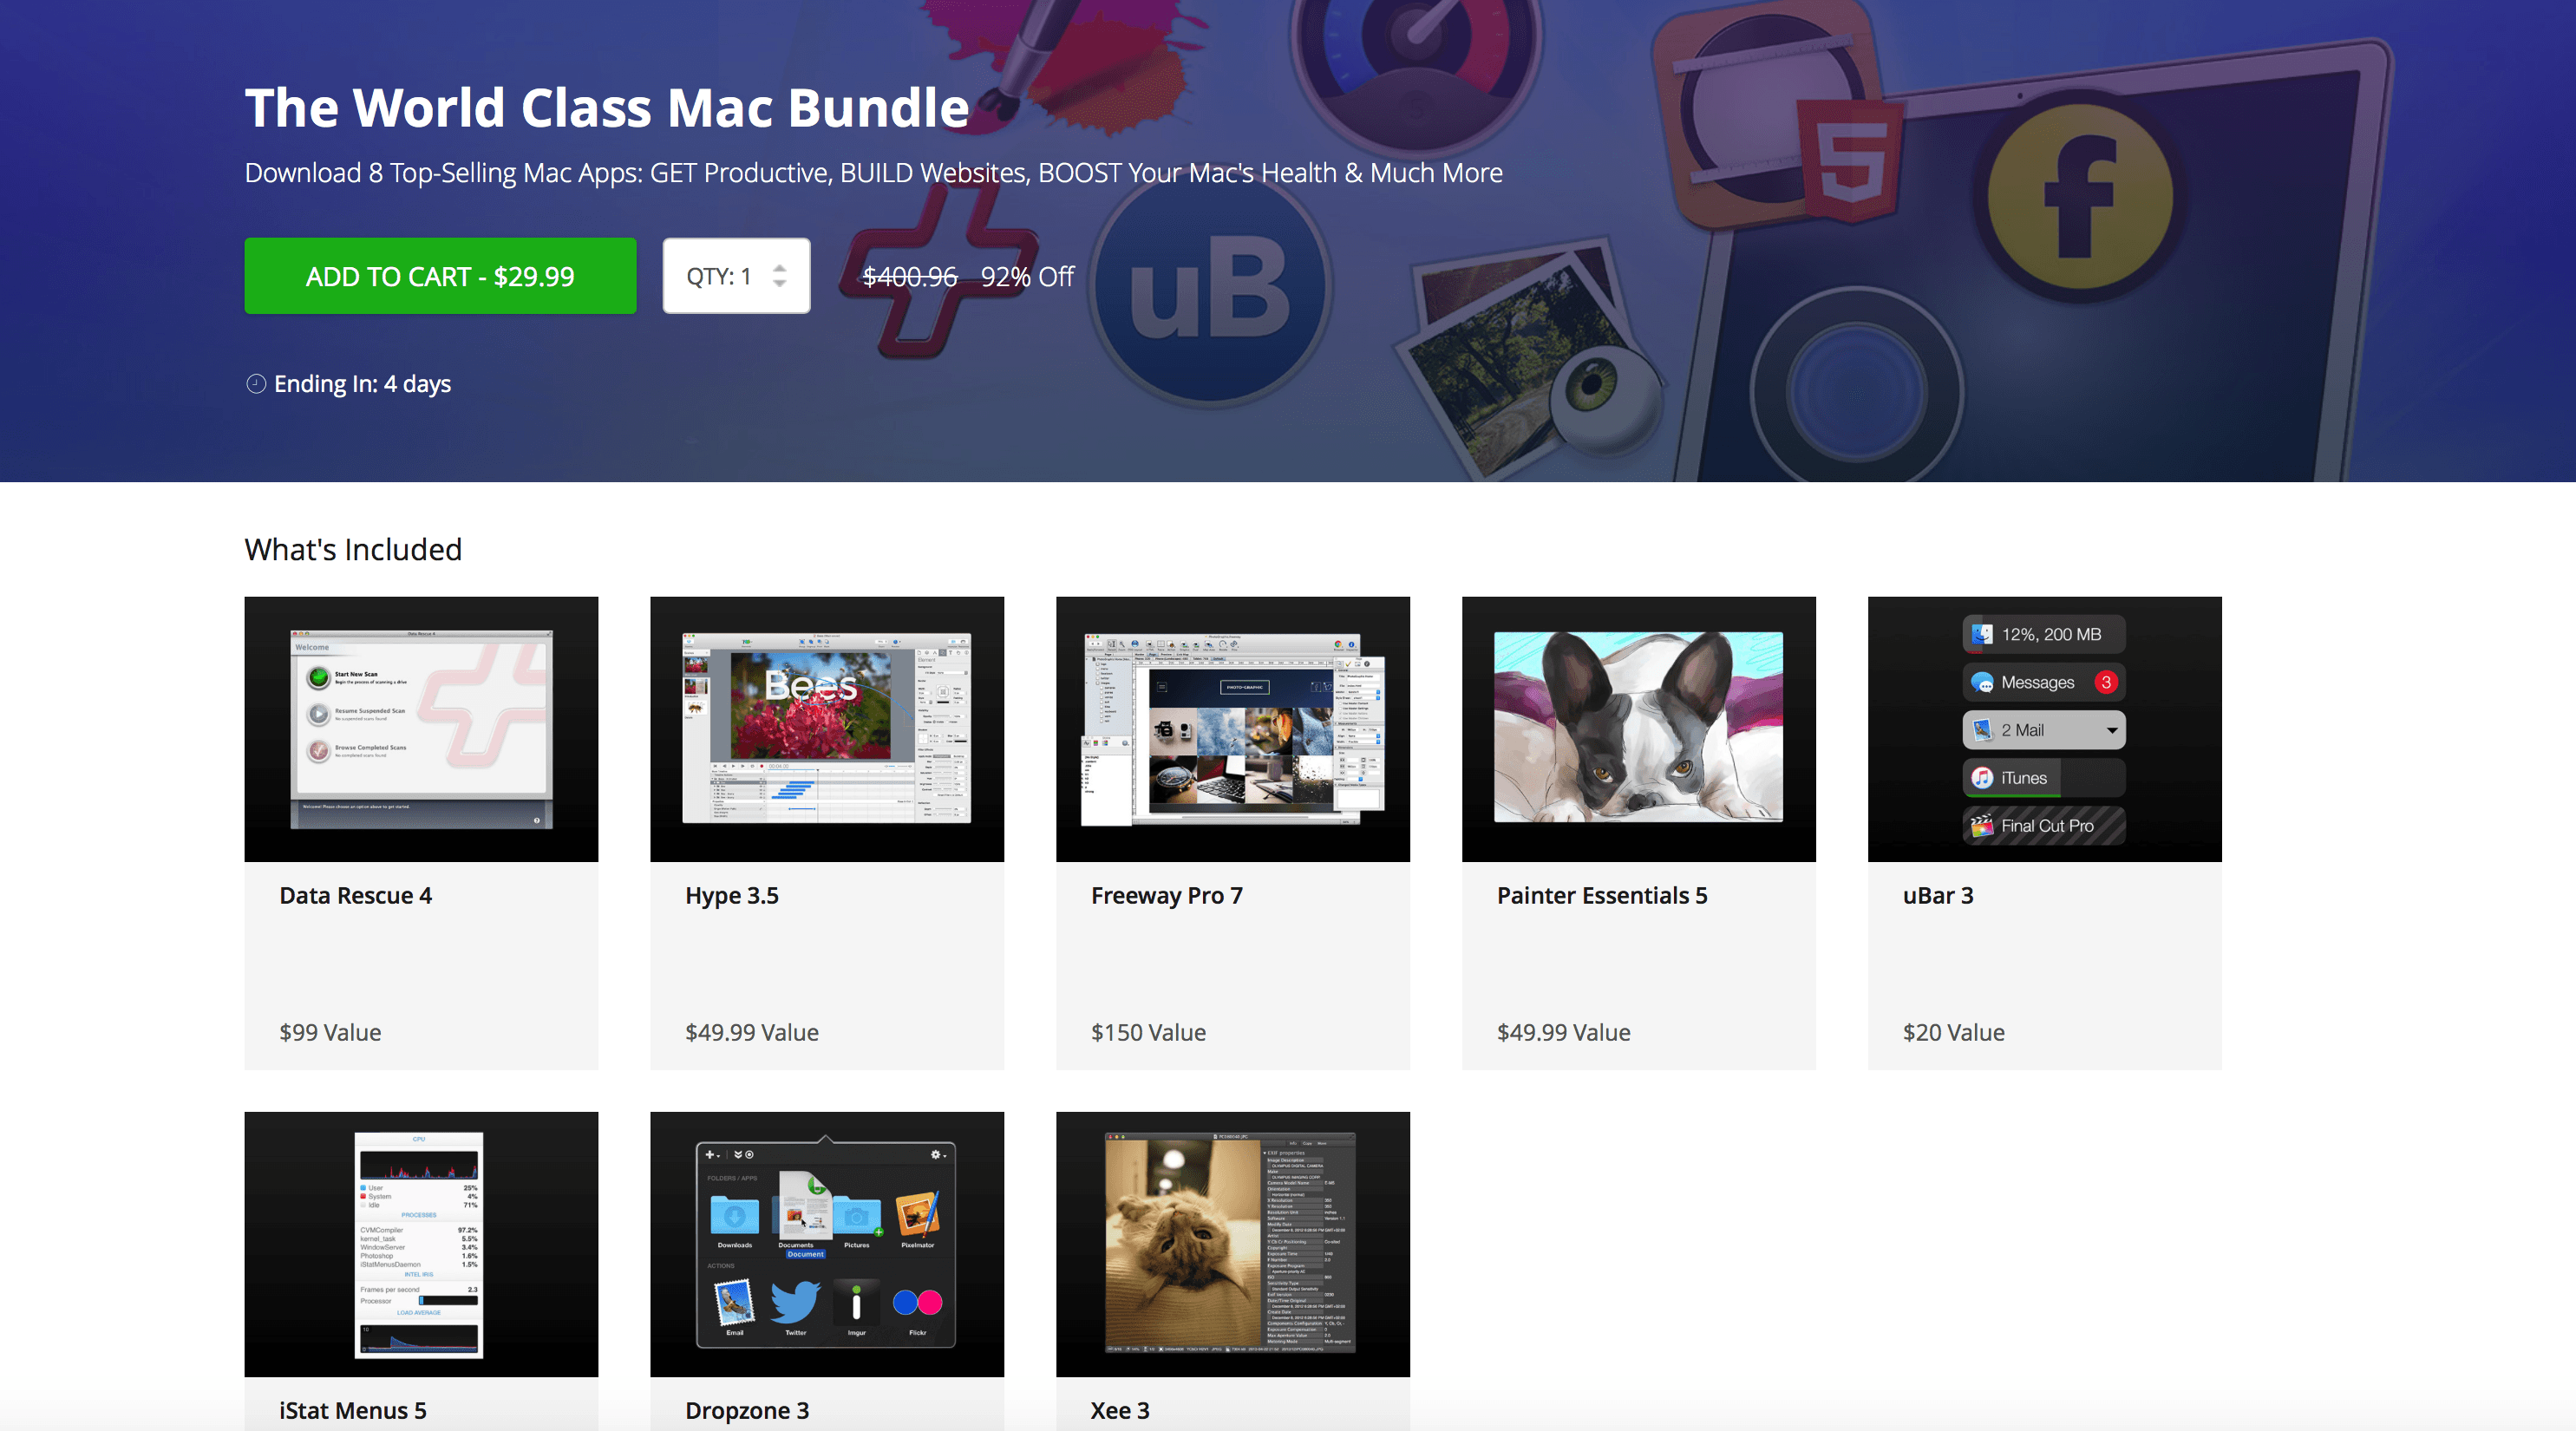Click the Pictures folder icon in the Dropzone preview
Screen dimensions: 2576x1431
pos(856,1216)
